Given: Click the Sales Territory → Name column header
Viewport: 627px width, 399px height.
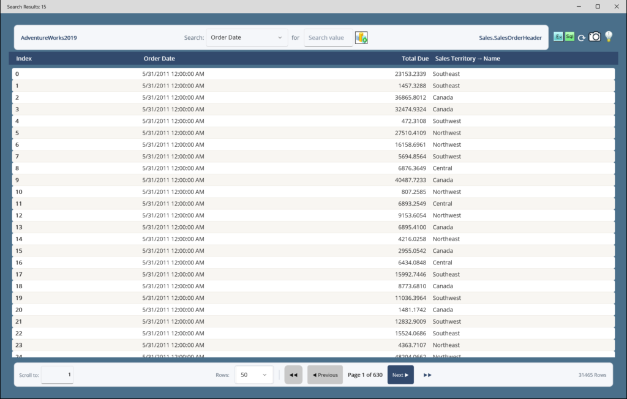Looking at the screenshot, I should coord(467,58).
